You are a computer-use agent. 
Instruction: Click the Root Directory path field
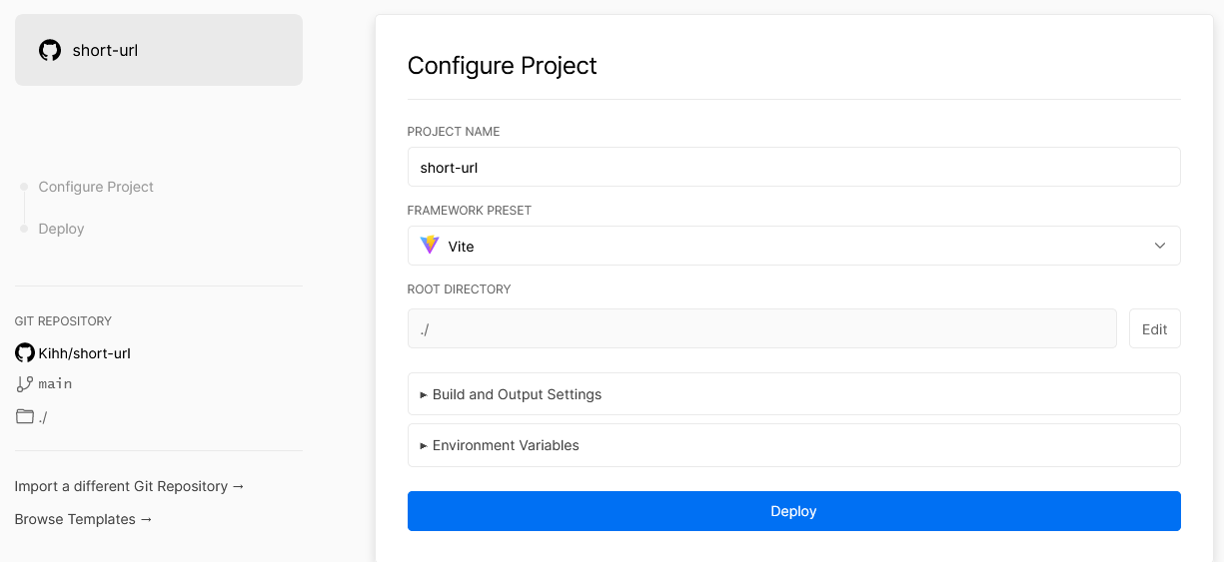coord(762,328)
